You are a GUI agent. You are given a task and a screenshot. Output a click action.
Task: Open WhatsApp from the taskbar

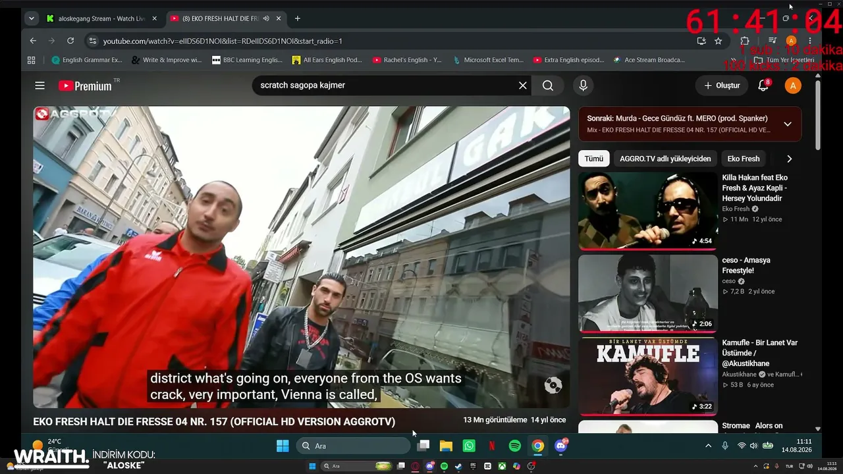pyautogui.click(x=469, y=446)
